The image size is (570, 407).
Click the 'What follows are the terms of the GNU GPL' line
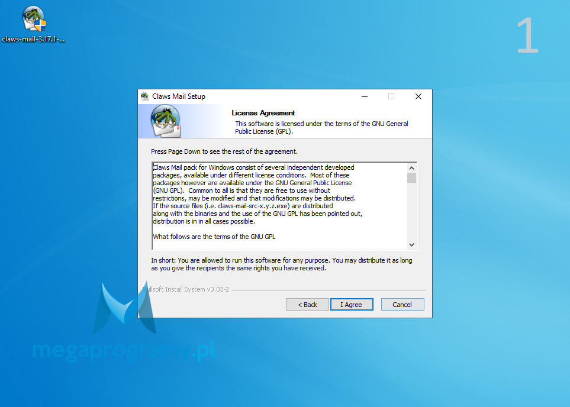[x=214, y=237]
